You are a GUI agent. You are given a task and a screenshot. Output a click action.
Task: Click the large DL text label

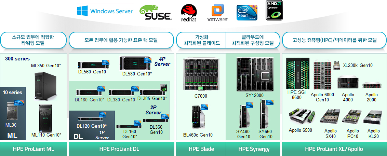coord(79,137)
